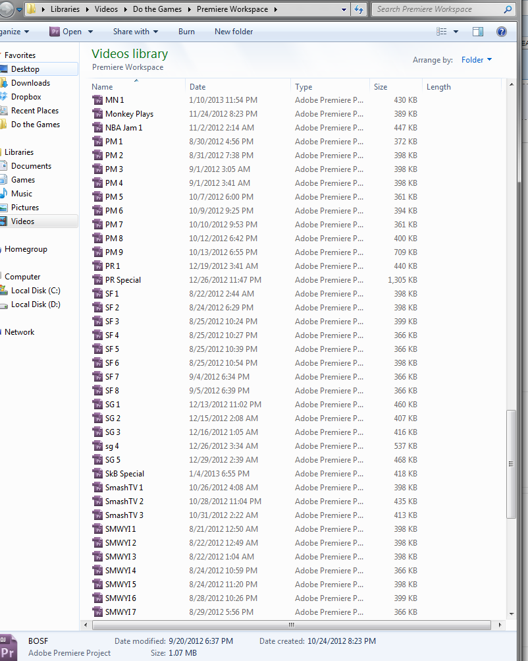The width and height of the screenshot is (528, 661).
Task: Click the Local Disk (C:) drive icon
Action: click(x=3, y=291)
